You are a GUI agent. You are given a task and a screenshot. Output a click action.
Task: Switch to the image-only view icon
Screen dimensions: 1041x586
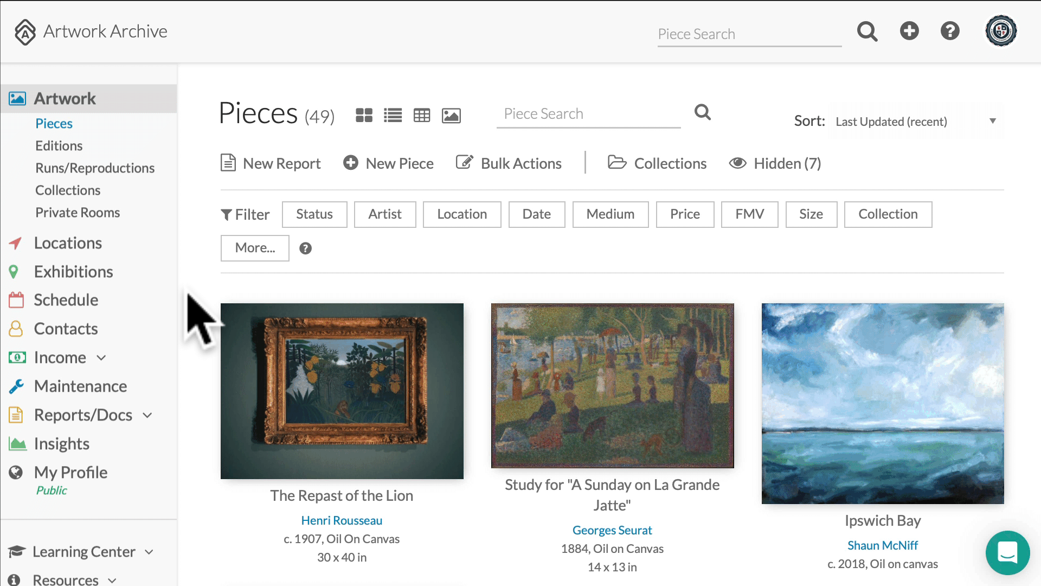pos(451,115)
